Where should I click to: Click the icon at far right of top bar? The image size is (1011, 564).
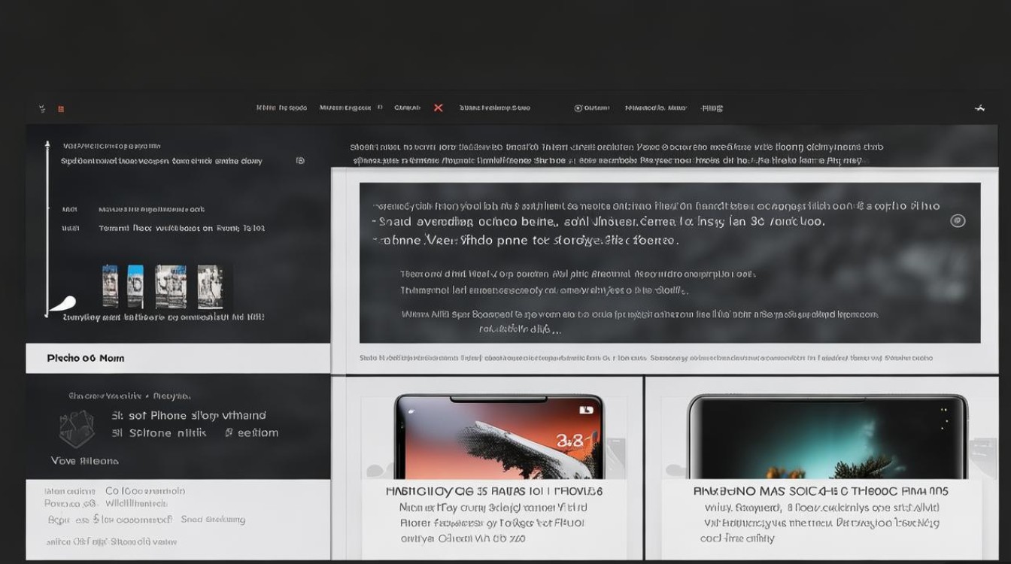979,108
